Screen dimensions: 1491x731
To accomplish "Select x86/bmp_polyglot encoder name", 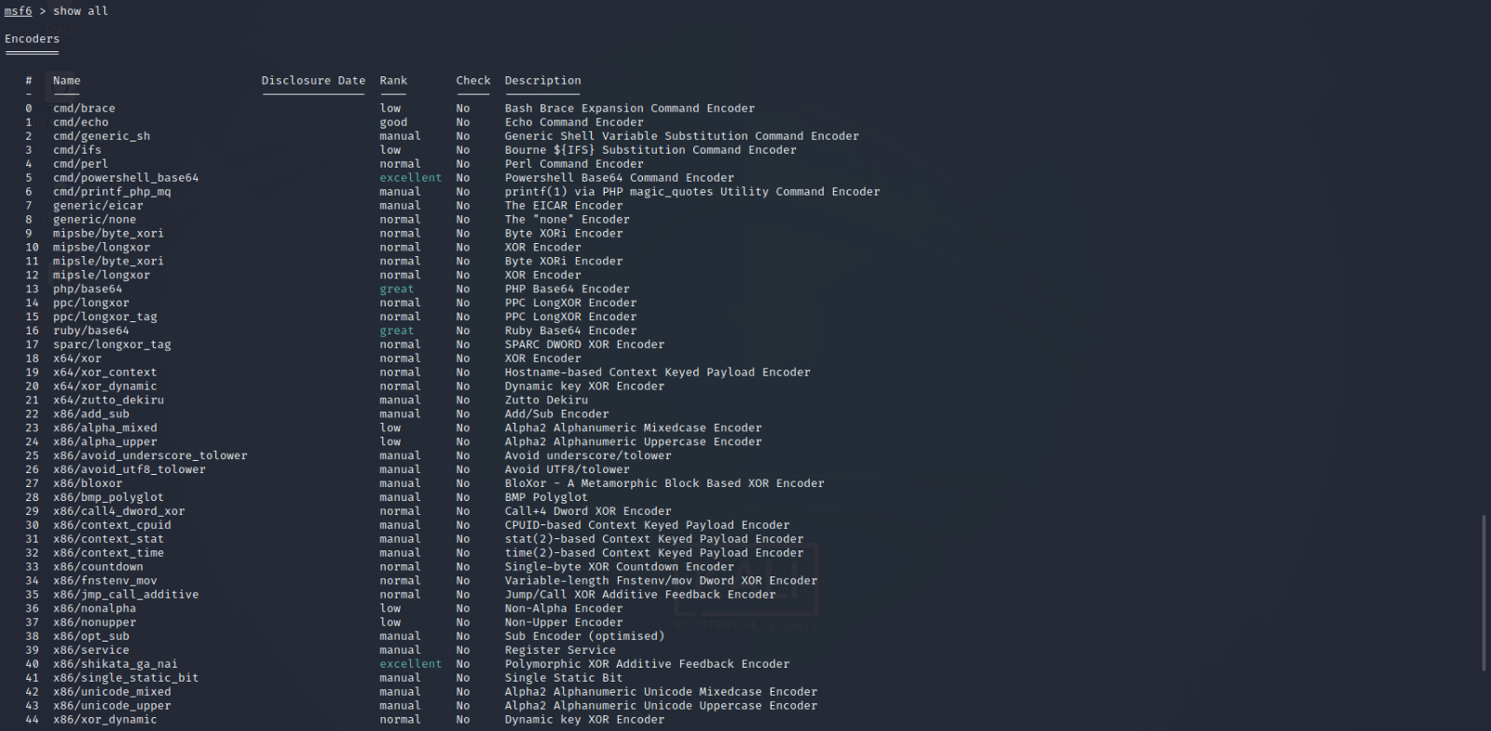I will (108, 497).
